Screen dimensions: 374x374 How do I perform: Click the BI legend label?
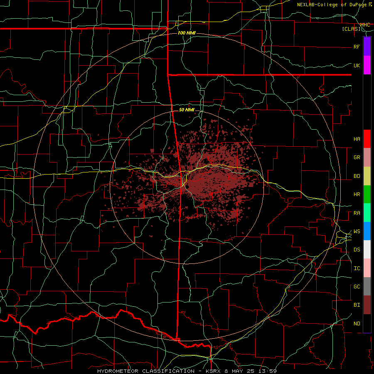click(x=357, y=305)
